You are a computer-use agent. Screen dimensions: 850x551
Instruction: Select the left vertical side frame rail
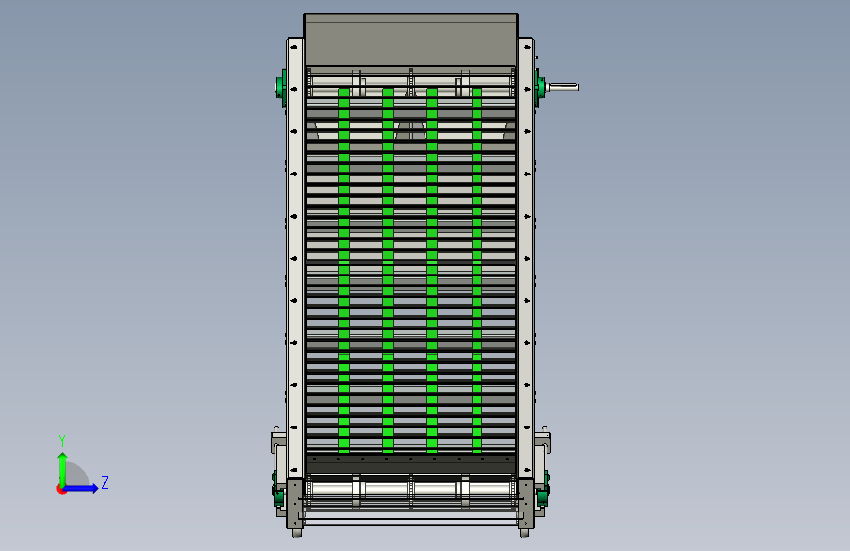(x=295, y=258)
